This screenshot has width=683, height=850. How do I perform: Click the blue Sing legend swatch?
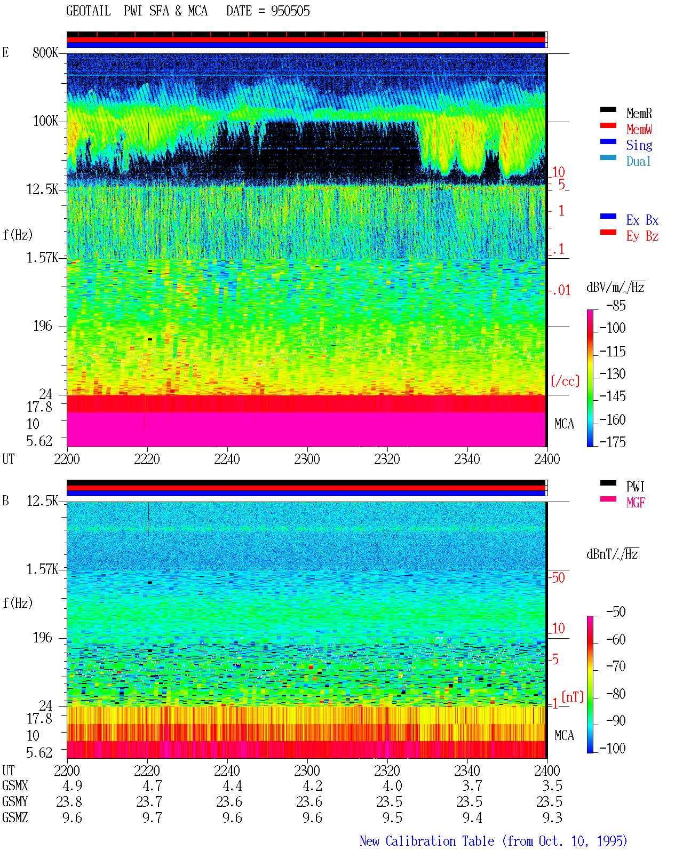(x=608, y=141)
